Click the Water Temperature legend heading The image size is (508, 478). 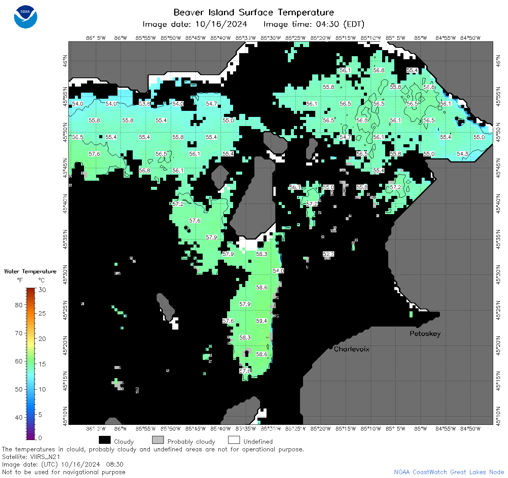pyautogui.click(x=30, y=271)
